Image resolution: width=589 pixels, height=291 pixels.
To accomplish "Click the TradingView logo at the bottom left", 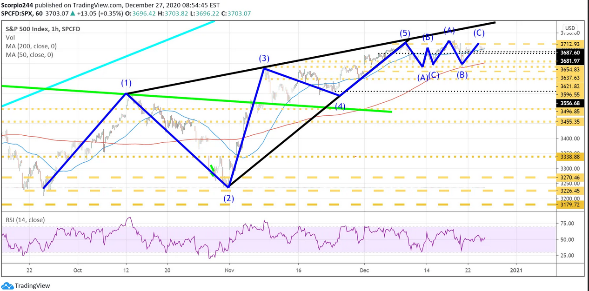I will coord(26,285).
